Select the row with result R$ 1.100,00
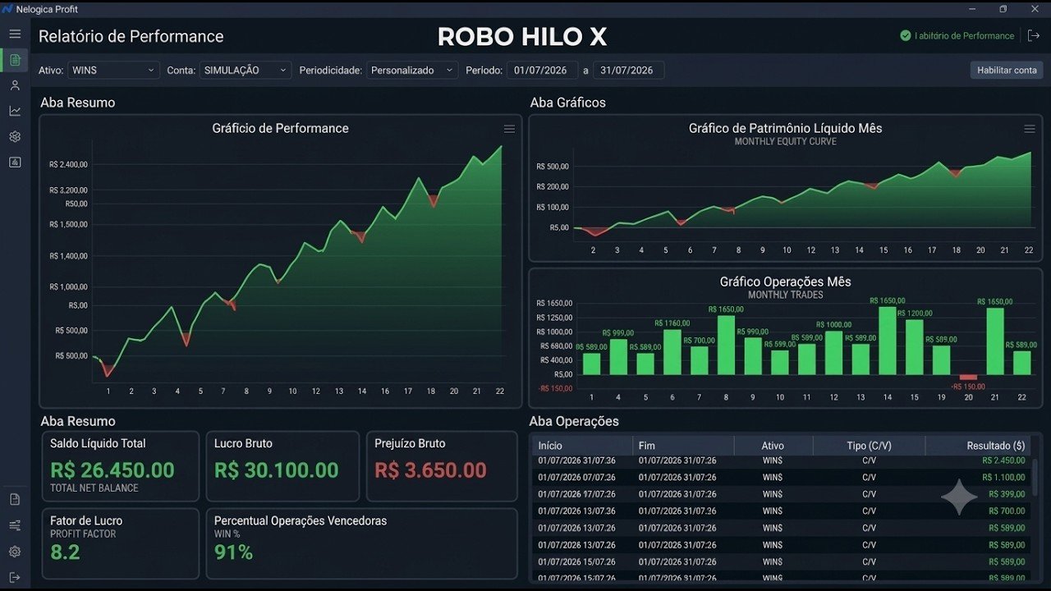Screen dimensions: 1051x591 (x=782, y=477)
